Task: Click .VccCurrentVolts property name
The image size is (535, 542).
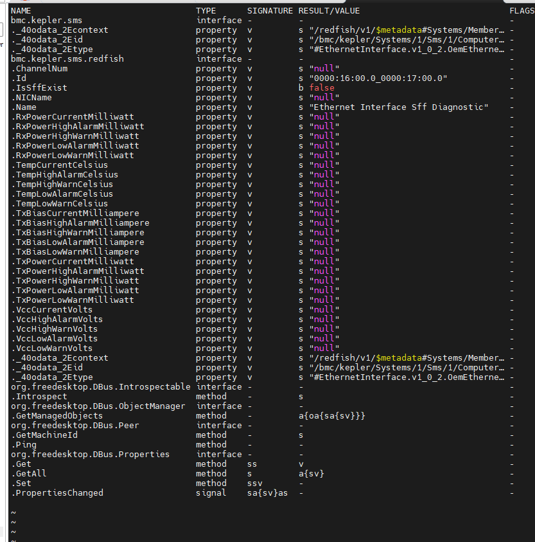Action: point(52,310)
